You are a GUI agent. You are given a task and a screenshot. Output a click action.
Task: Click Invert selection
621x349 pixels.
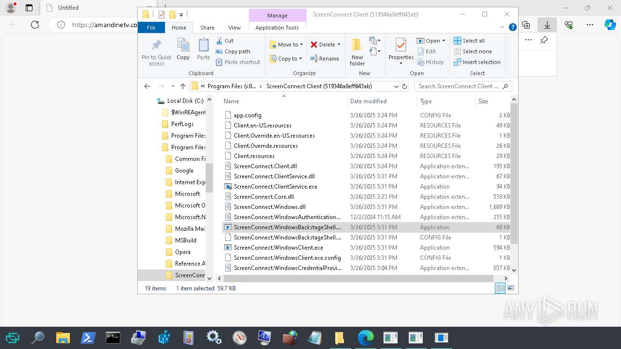(477, 62)
